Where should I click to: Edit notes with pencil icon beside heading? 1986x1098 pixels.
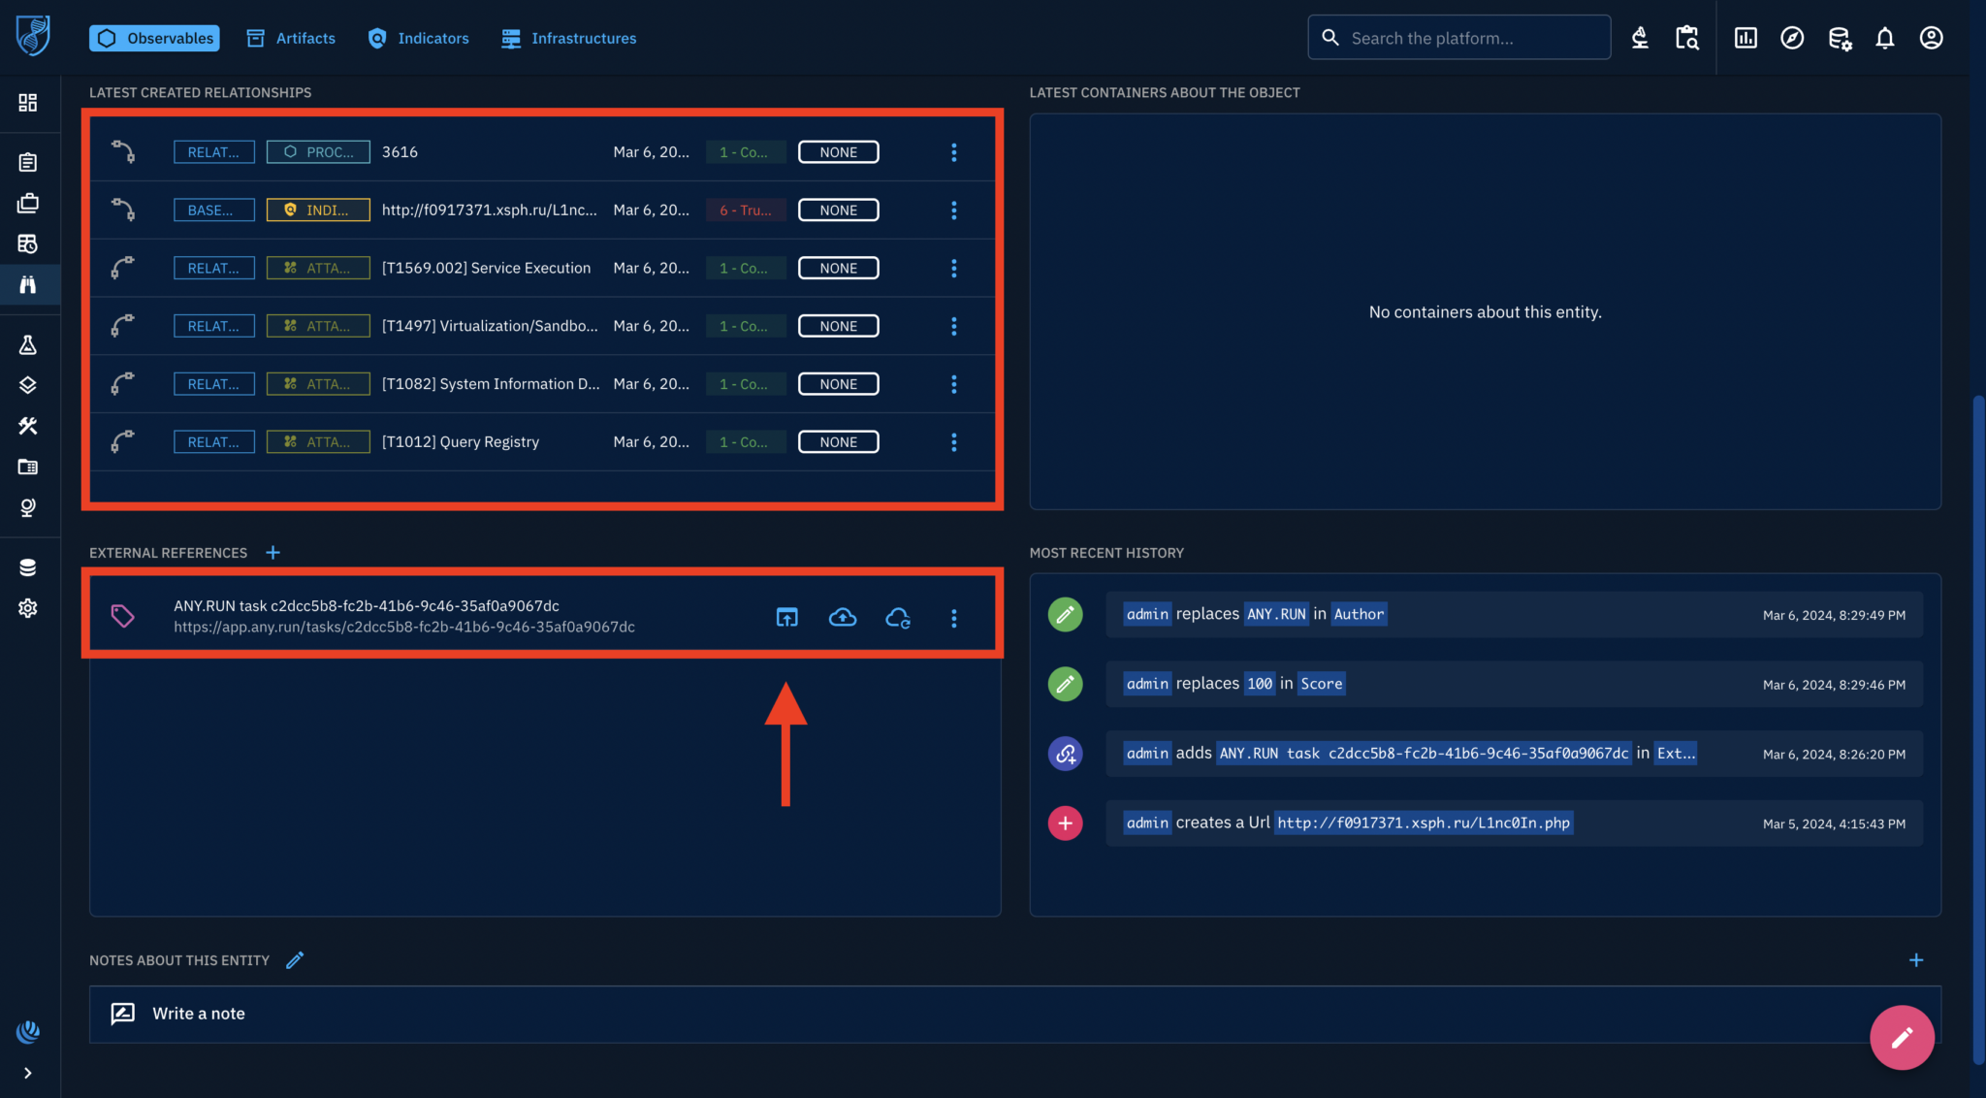click(295, 959)
